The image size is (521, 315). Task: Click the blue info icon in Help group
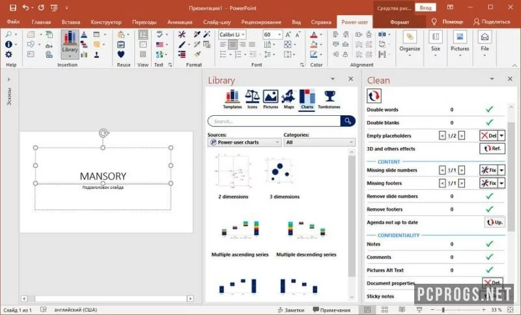[8, 44]
